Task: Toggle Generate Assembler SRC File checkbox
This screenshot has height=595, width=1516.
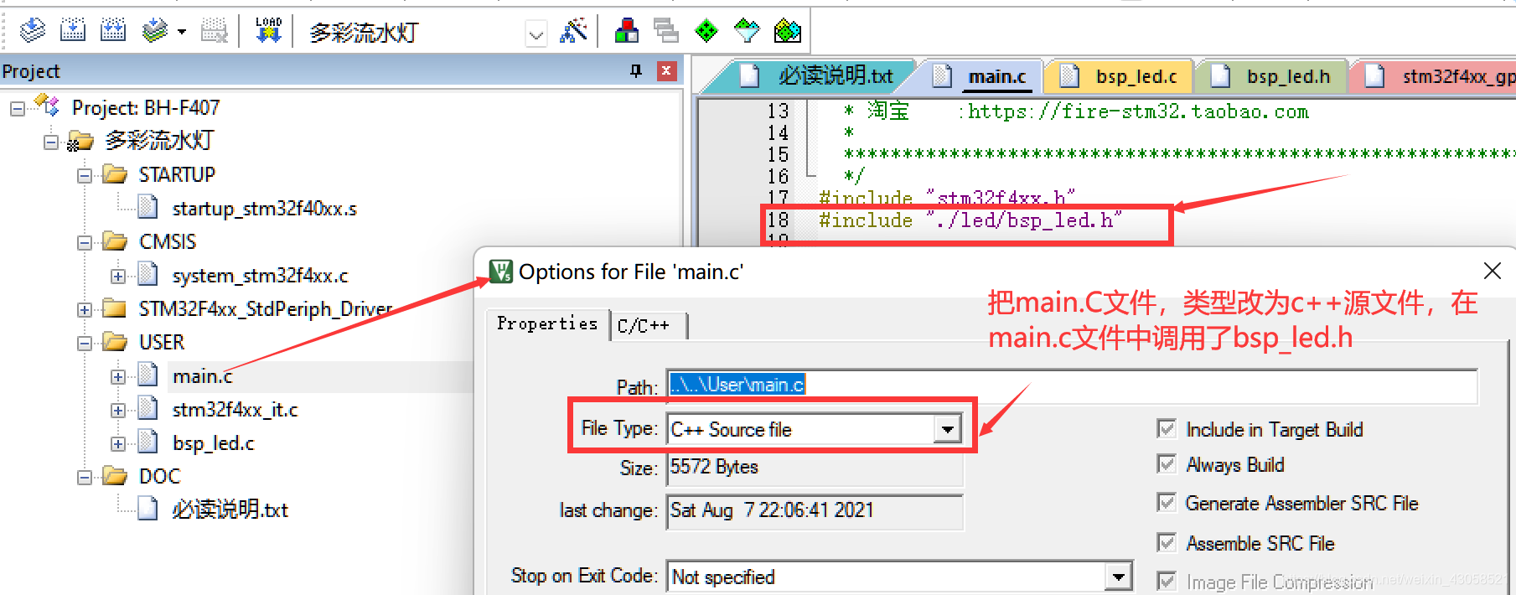Action: (x=1166, y=503)
